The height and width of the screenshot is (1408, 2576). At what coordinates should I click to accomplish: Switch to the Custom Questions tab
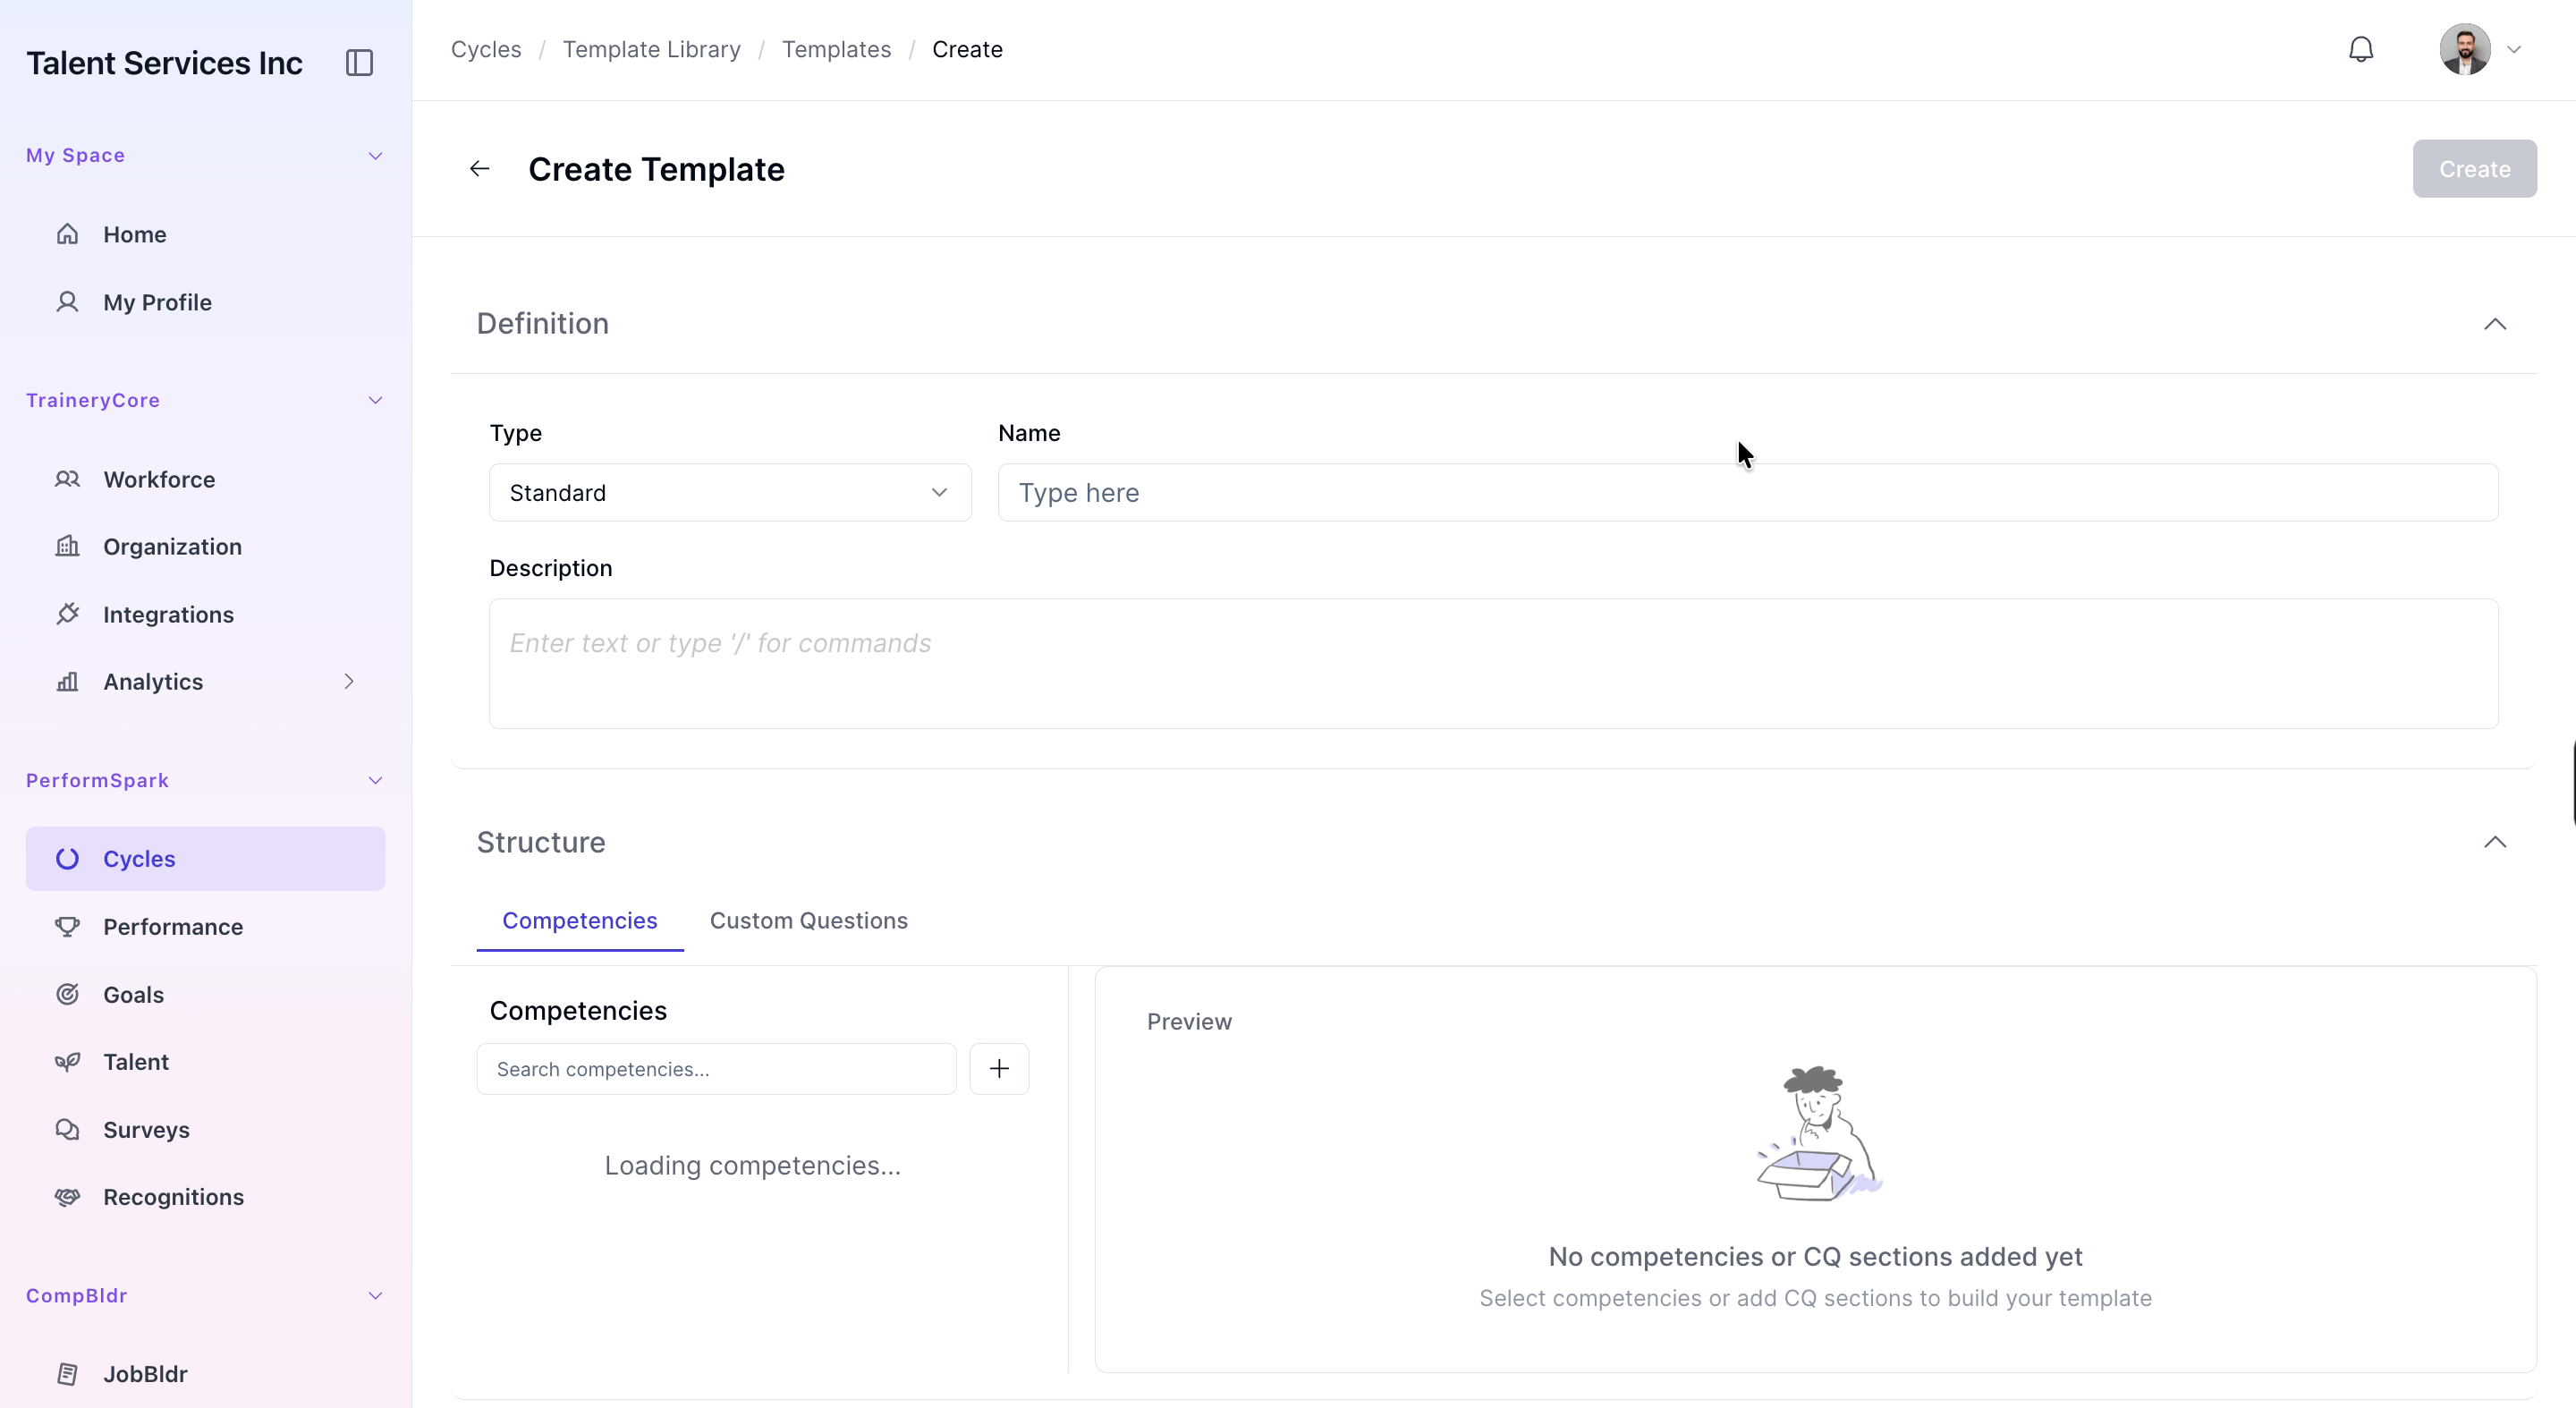808,920
